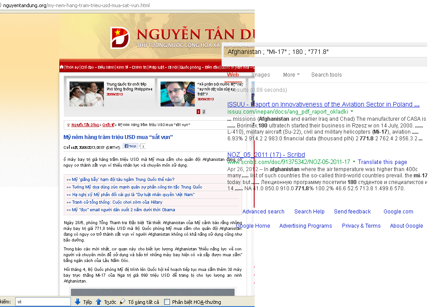Click the home icon in red navigation bar
The image size is (429, 307).
62,67
